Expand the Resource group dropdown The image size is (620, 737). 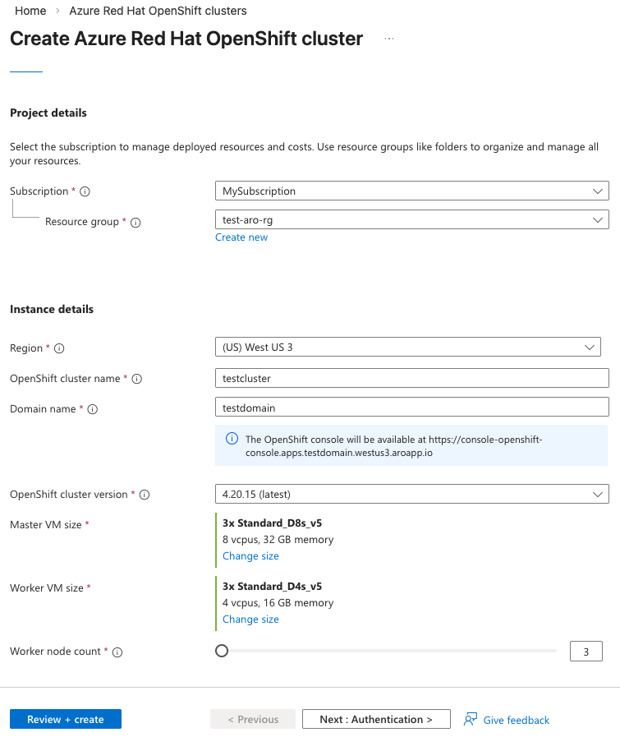411,219
